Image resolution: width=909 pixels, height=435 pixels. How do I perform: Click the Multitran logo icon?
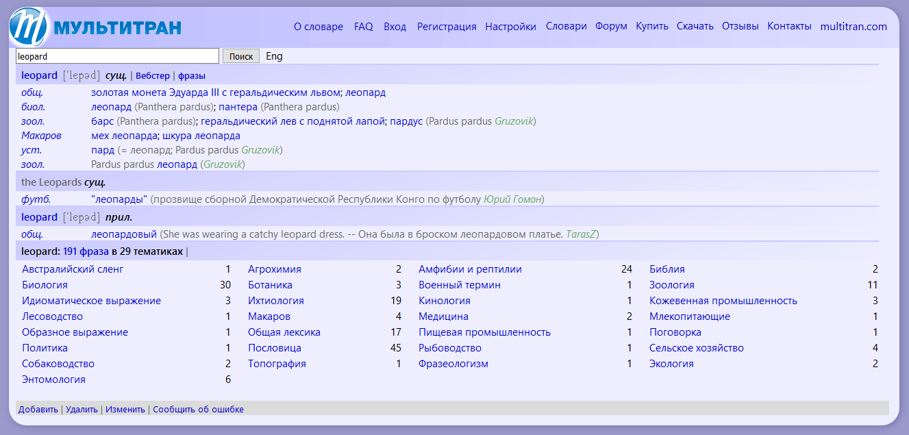pos(29,27)
